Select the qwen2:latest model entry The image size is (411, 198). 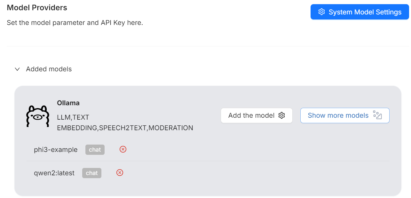pos(54,173)
